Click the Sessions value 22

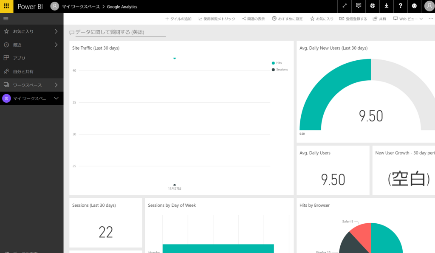click(106, 232)
